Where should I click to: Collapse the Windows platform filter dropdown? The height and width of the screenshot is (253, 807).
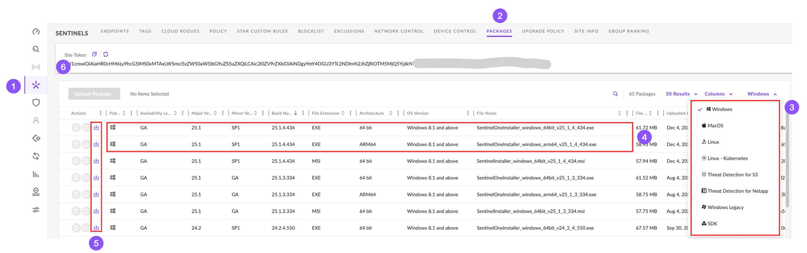[x=762, y=94]
